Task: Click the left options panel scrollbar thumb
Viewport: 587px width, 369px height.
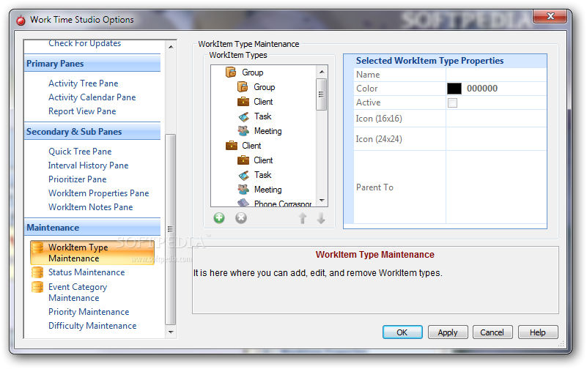Action: (x=171, y=229)
